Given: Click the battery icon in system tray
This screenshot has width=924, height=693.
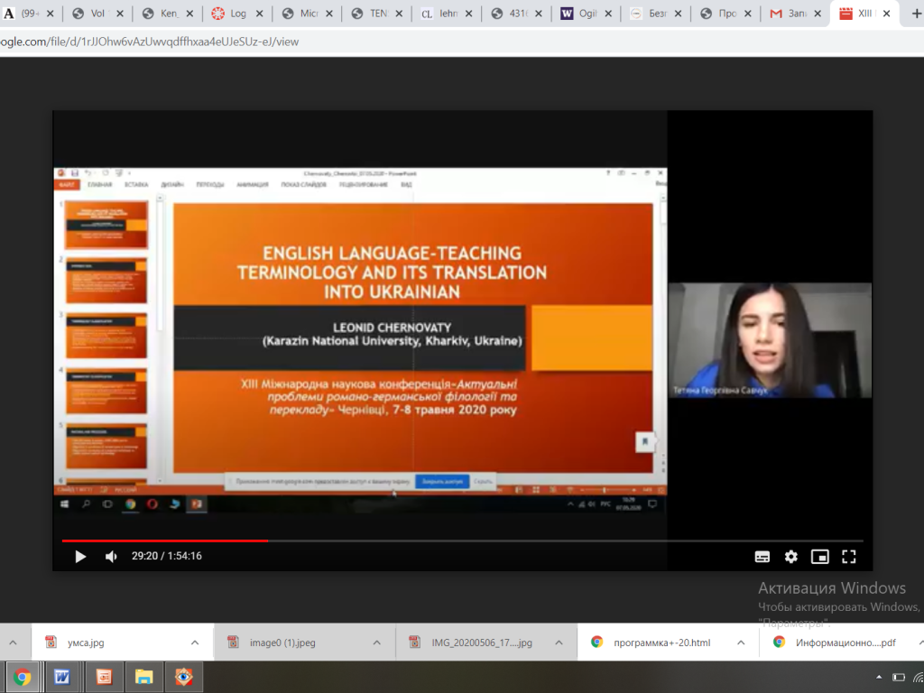Looking at the screenshot, I should pyautogui.click(x=898, y=678).
